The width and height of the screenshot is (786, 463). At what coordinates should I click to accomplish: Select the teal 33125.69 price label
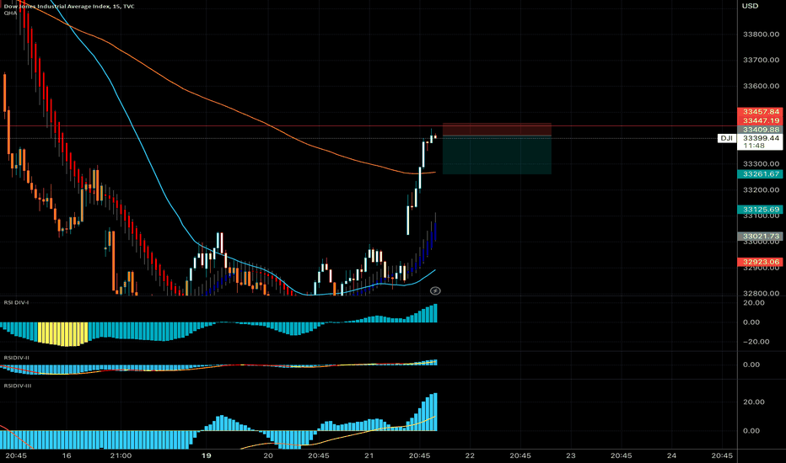click(761, 210)
